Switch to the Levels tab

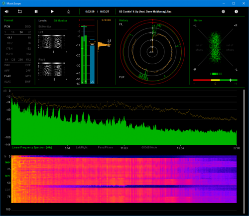point(42,20)
